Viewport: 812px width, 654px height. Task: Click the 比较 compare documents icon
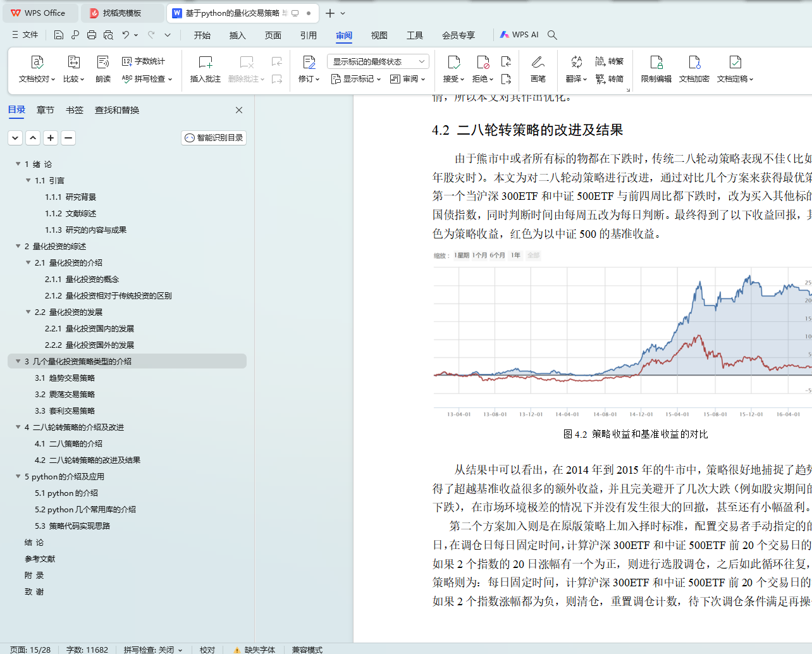tap(73, 62)
